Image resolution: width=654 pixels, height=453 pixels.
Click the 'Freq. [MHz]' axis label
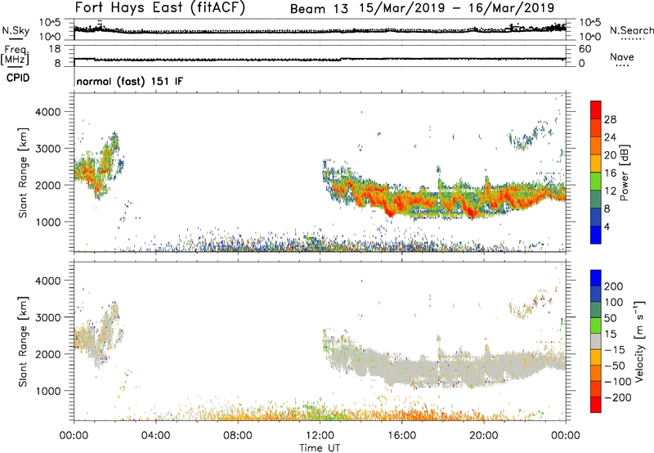click(x=15, y=55)
